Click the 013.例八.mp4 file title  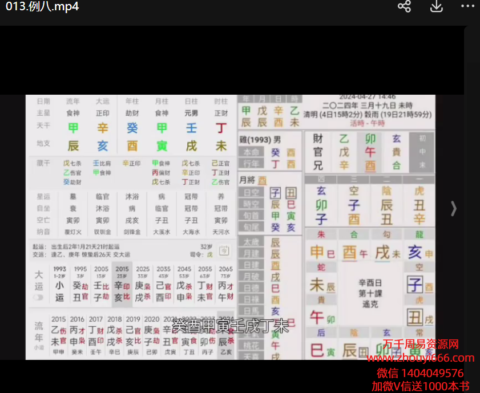point(42,7)
